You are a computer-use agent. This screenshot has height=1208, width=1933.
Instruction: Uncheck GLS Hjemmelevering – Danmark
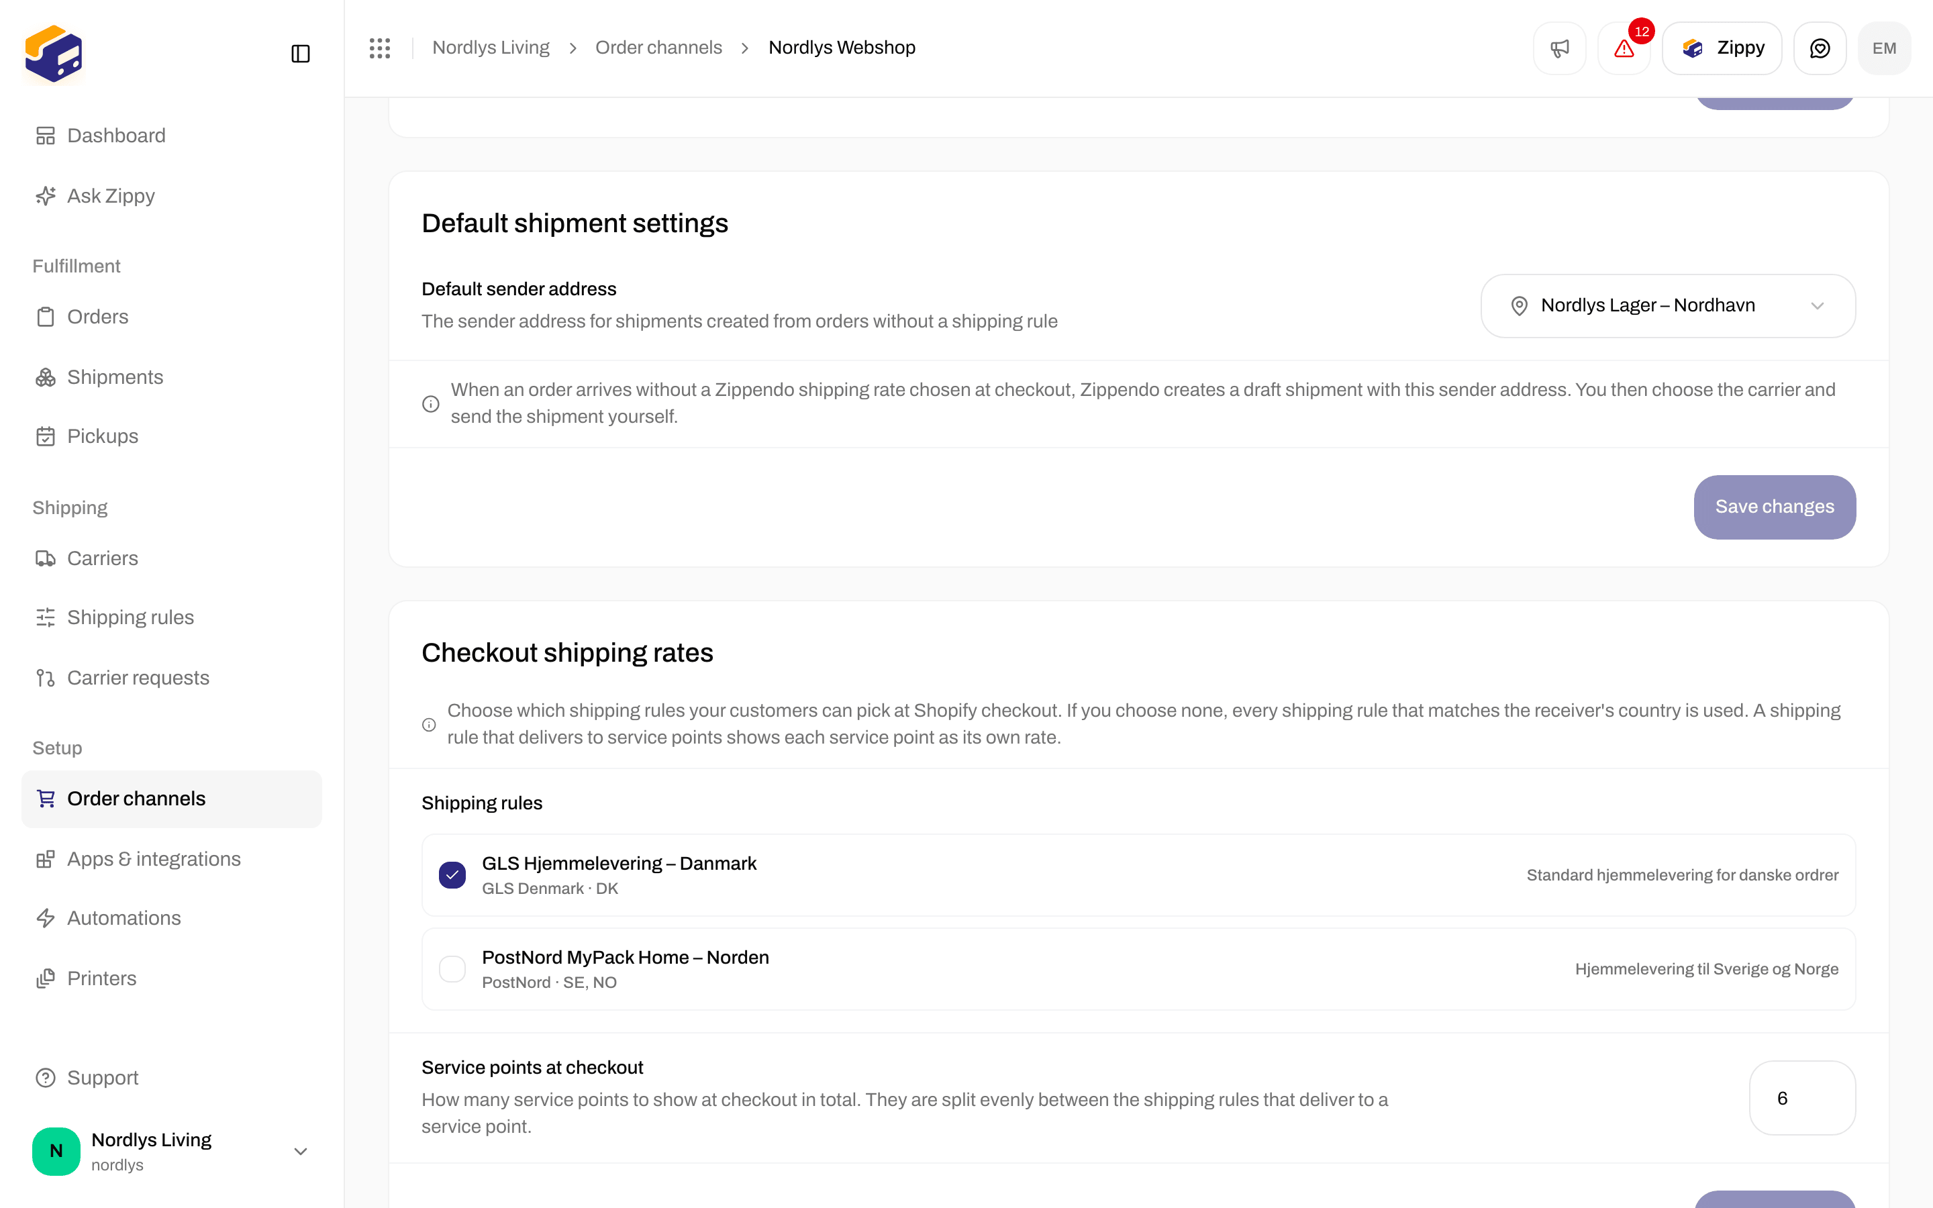click(452, 875)
